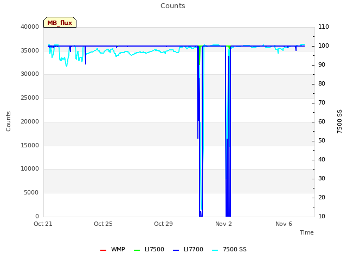Click the 90 right axis tick label

pos(322,65)
